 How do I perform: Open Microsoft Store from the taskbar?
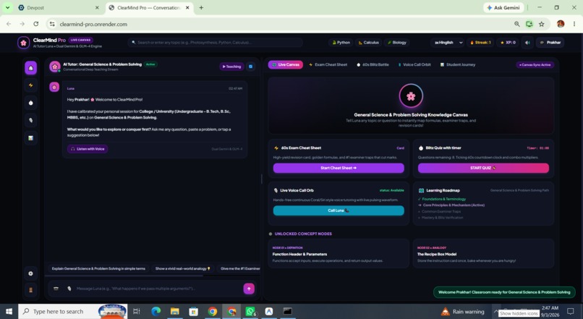193,311
